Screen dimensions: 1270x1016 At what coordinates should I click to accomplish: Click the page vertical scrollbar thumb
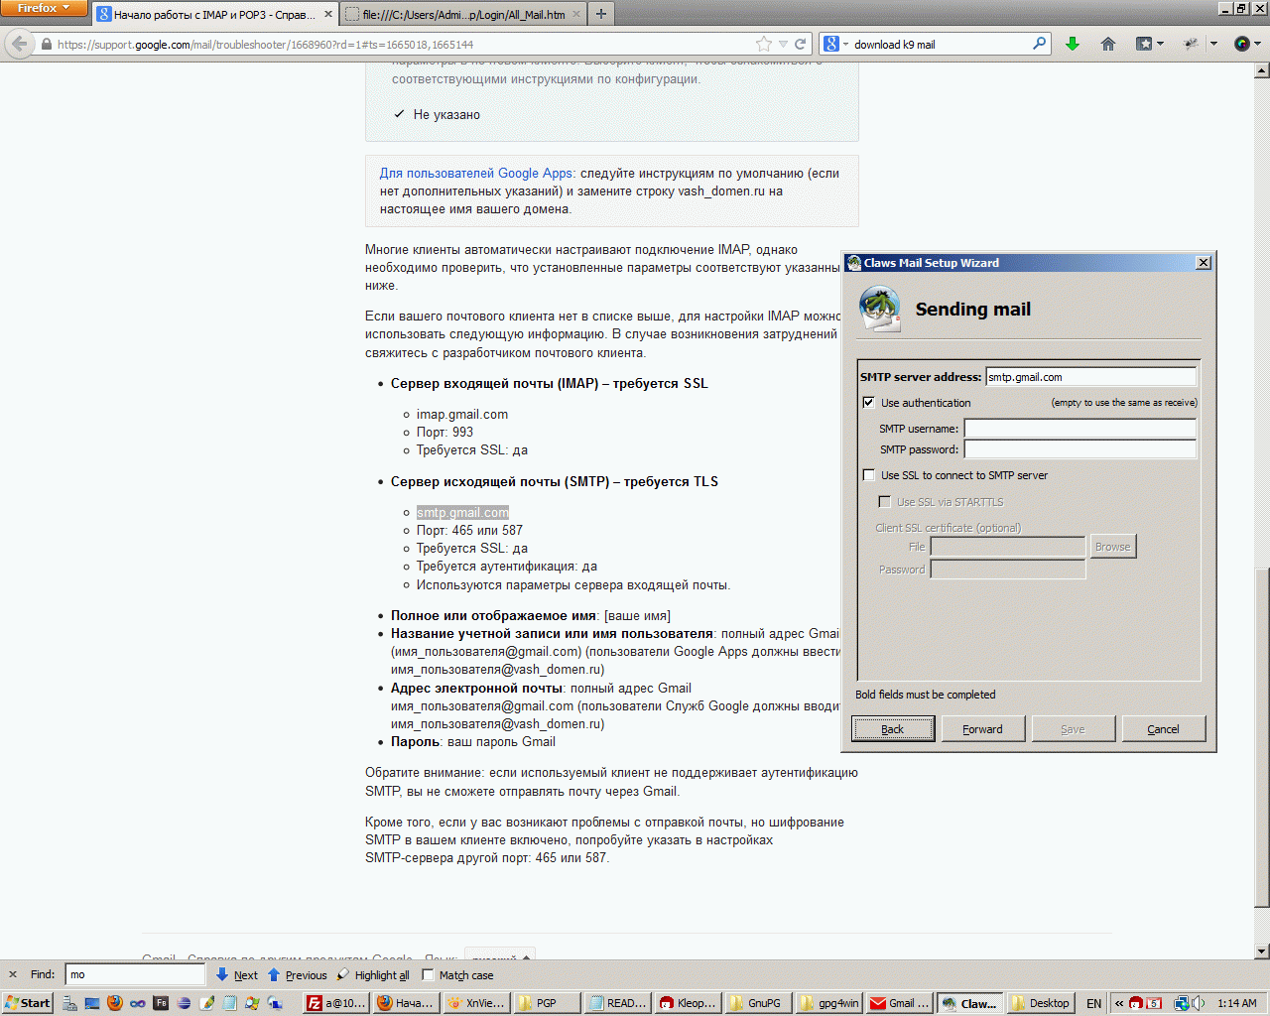[x=1262, y=738]
